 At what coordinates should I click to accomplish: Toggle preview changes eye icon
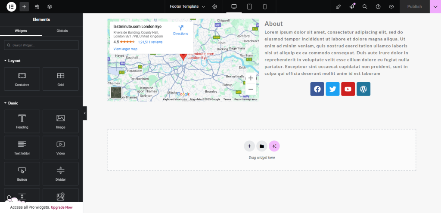coord(391,6)
